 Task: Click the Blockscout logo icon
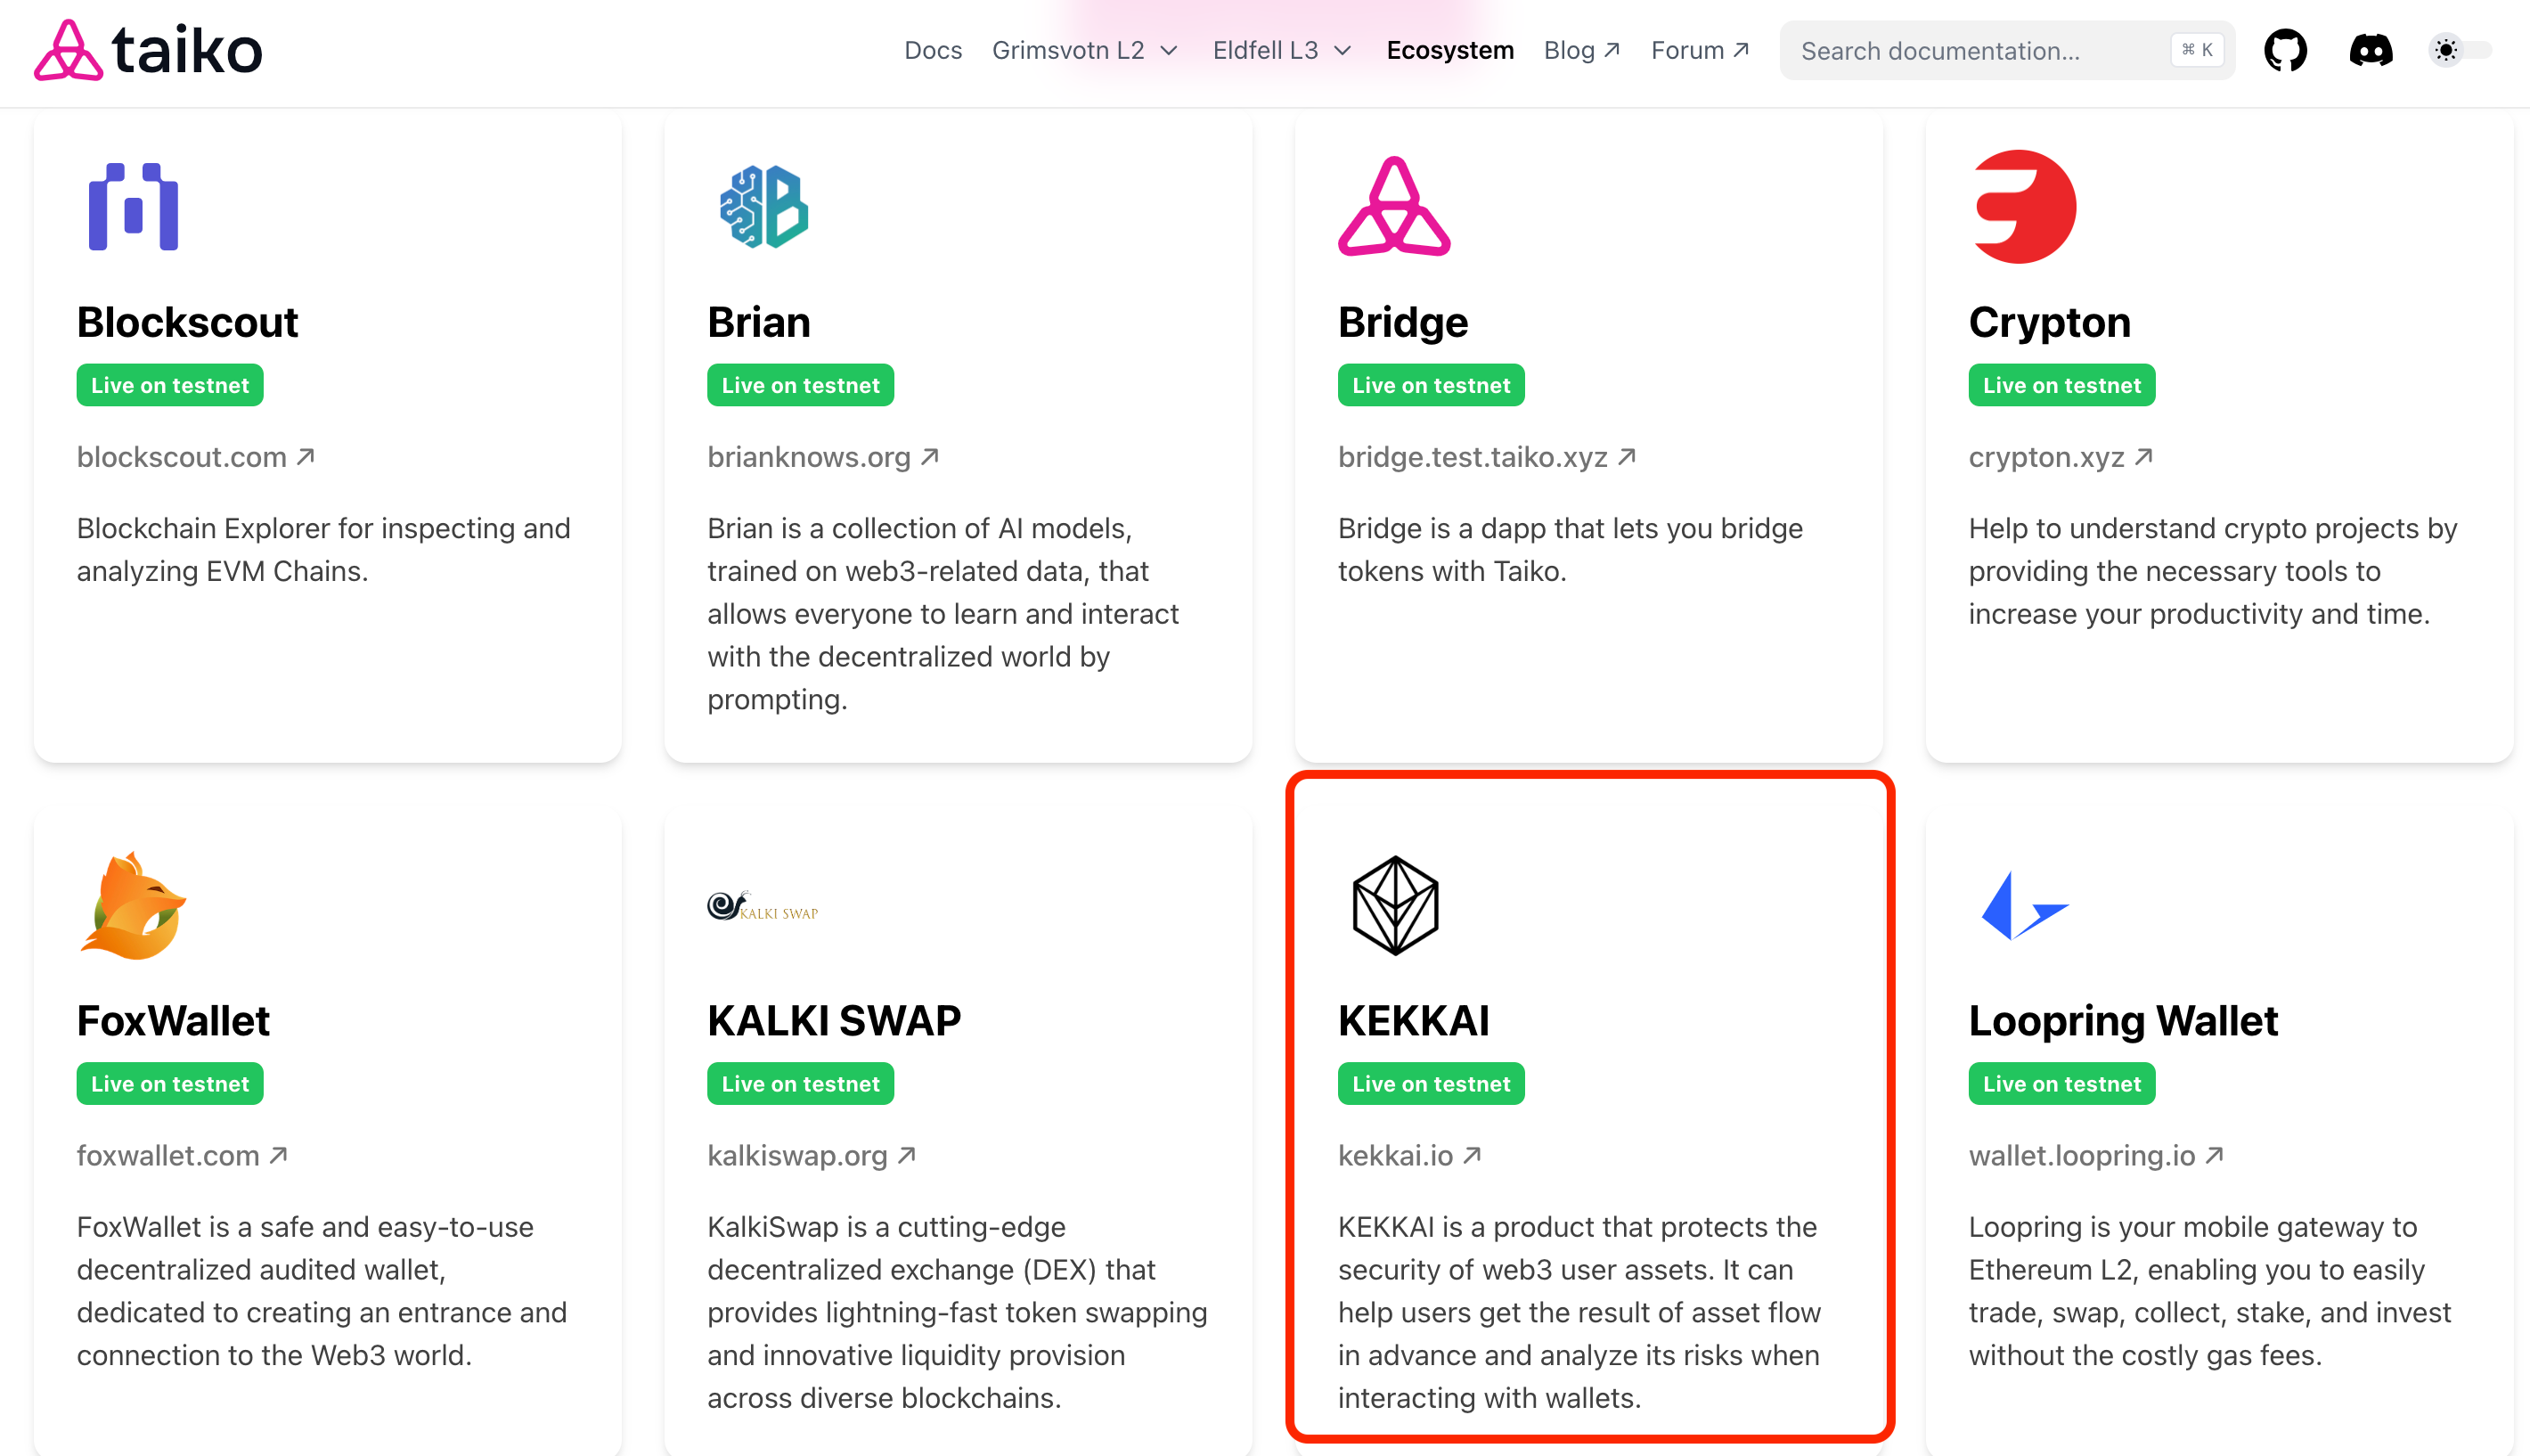click(x=133, y=207)
